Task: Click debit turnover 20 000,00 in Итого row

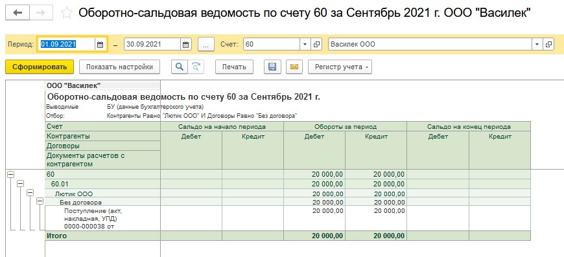Action: tap(314, 236)
